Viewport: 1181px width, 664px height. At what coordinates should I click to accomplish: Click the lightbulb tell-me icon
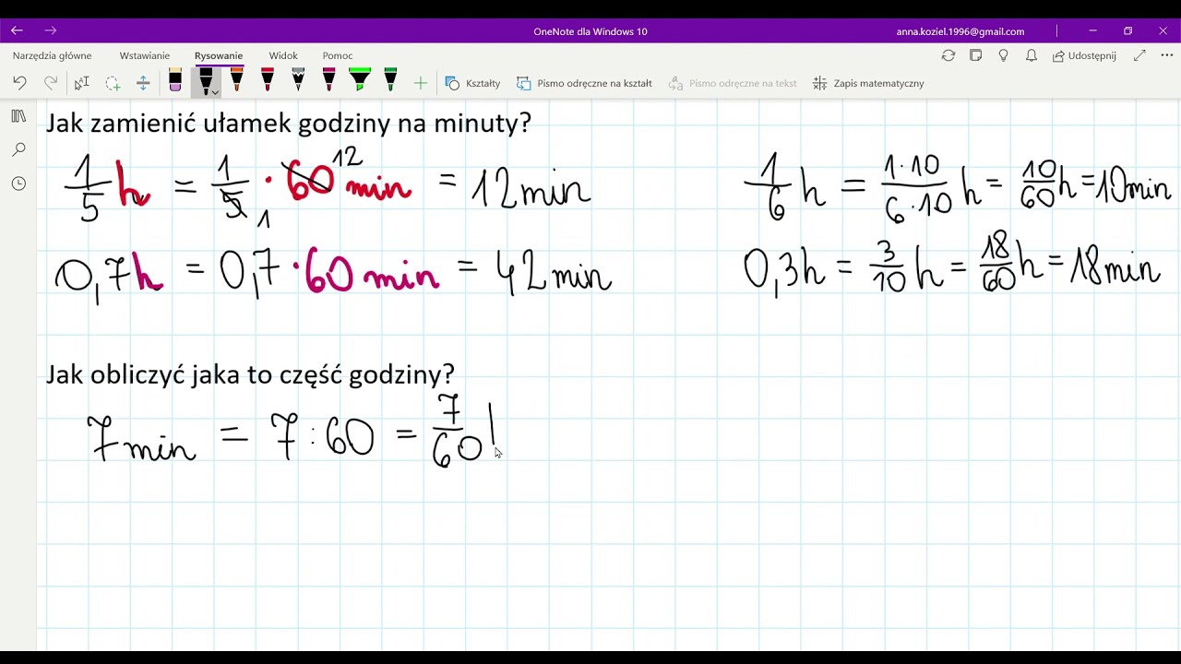pos(1004,55)
